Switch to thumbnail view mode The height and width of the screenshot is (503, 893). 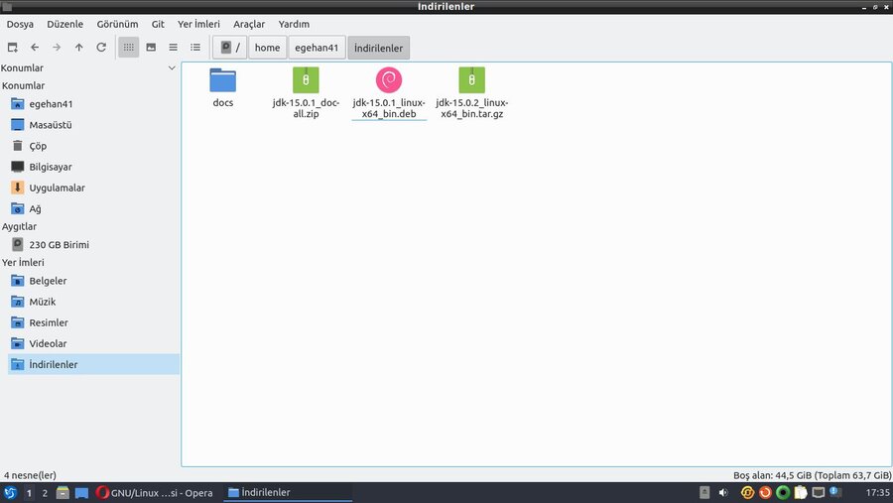click(x=151, y=48)
